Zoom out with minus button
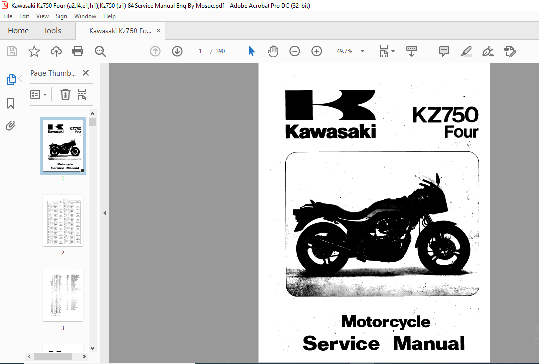This screenshot has width=539, height=364. pyautogui.click(x=294, y=52)
